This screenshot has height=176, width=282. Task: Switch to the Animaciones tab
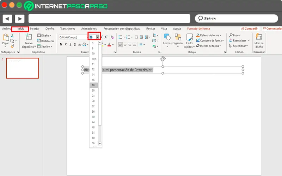[89, 29]
